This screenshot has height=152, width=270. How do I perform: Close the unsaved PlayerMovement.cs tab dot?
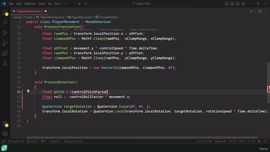[46, 11]
